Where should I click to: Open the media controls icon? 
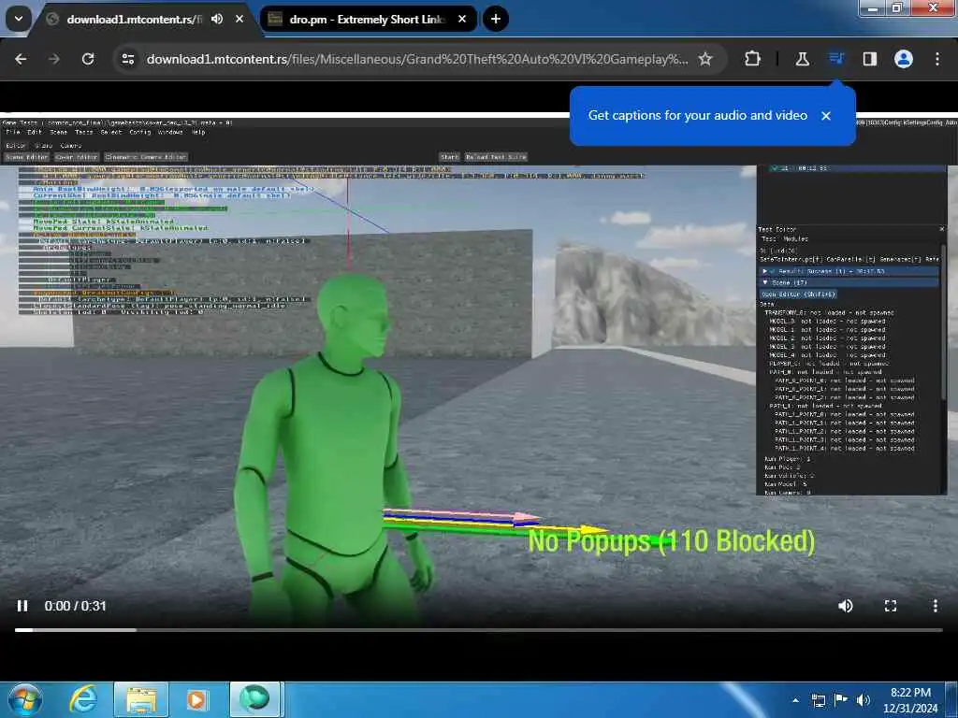(x=835, y=59)
